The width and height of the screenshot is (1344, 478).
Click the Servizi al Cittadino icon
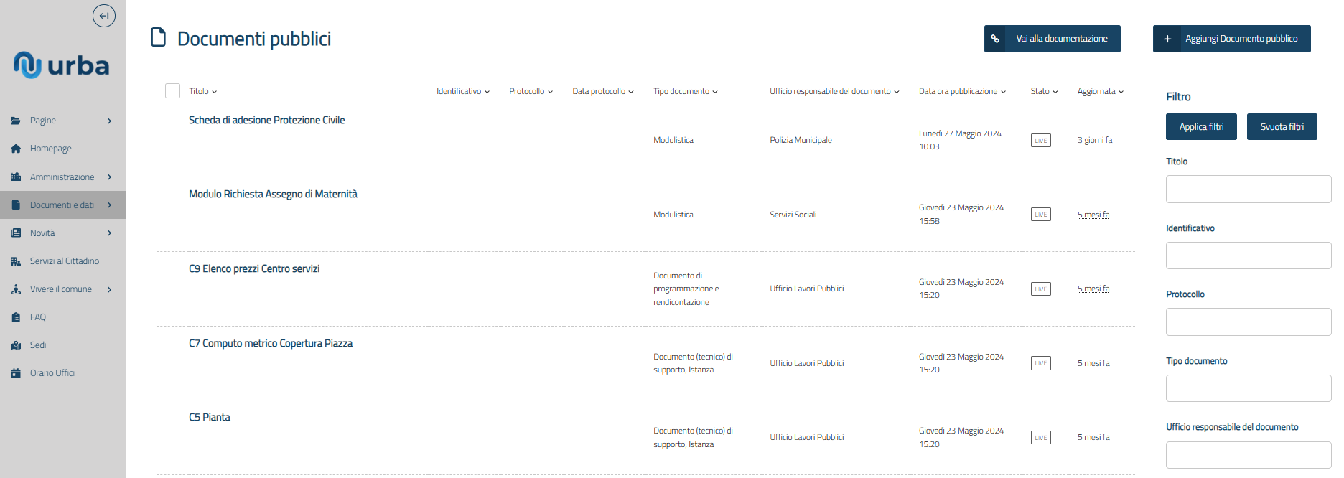16,261
